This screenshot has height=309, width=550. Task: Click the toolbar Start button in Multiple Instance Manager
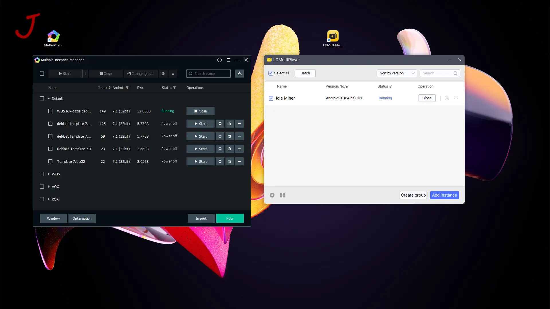(65, 74)
